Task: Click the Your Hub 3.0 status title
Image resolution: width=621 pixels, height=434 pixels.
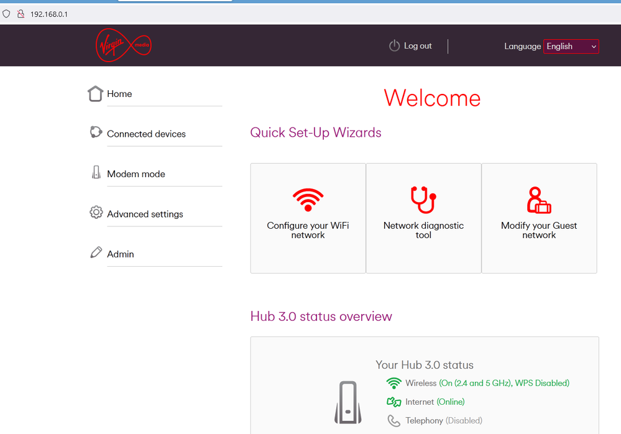Action: pyautogui.click(x=425, y=365)
